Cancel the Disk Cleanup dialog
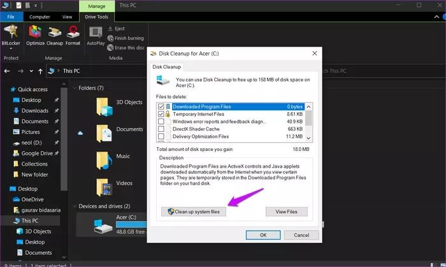446x267 pixels. click(301, 235)
